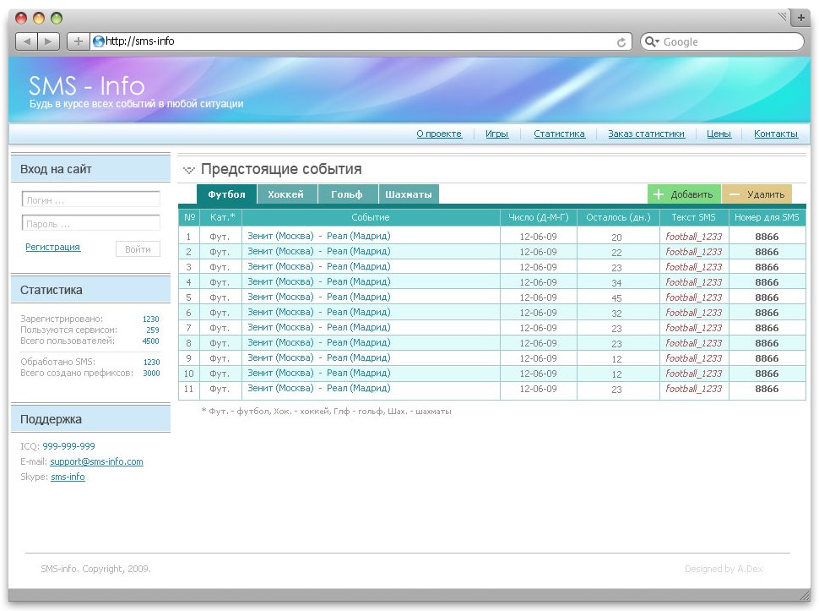Image resolution: width=819 pixels, height=611 pixels.
Task: Collapse the Предстоящие события section arrow
Action: point(188,170)
